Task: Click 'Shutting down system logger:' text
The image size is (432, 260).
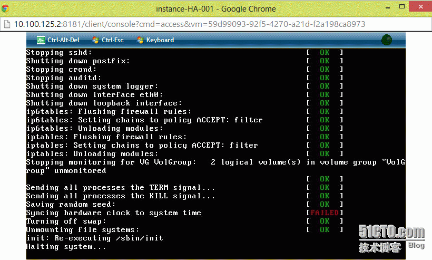Action: (x=92, y=86)
